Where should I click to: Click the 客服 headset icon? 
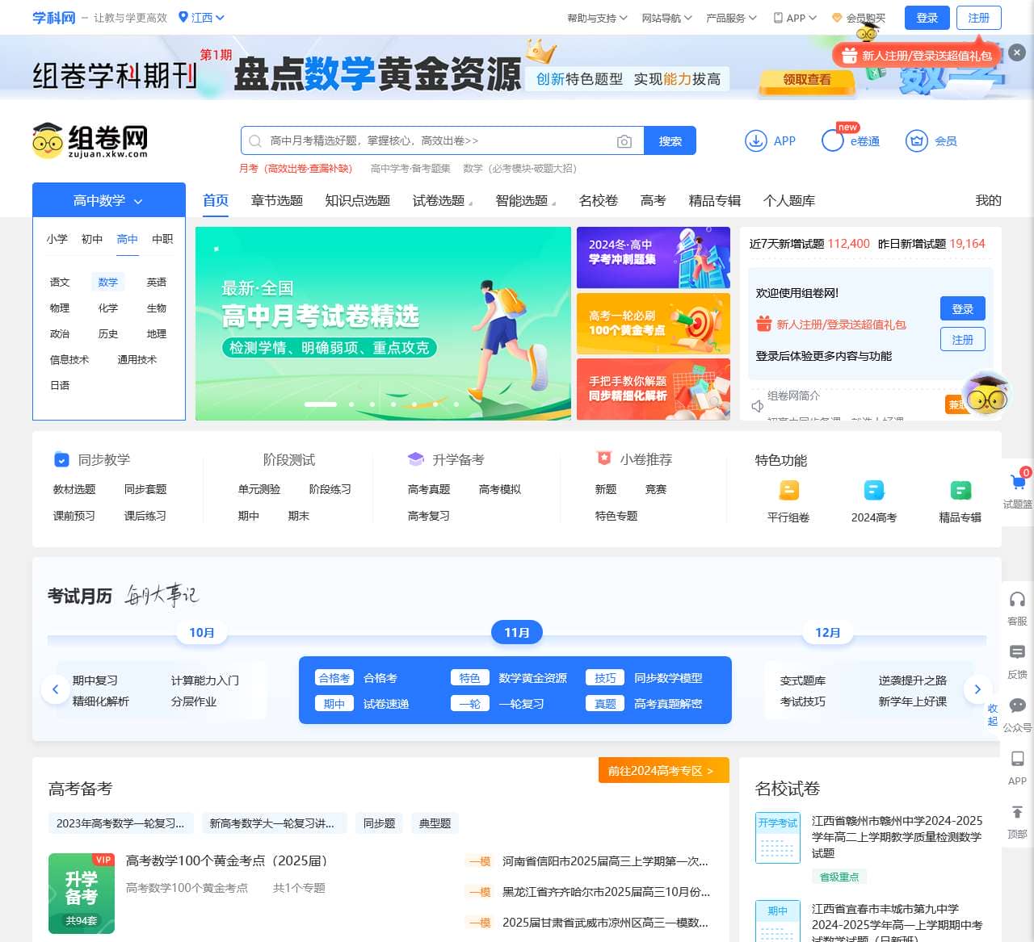point(1018,599)
